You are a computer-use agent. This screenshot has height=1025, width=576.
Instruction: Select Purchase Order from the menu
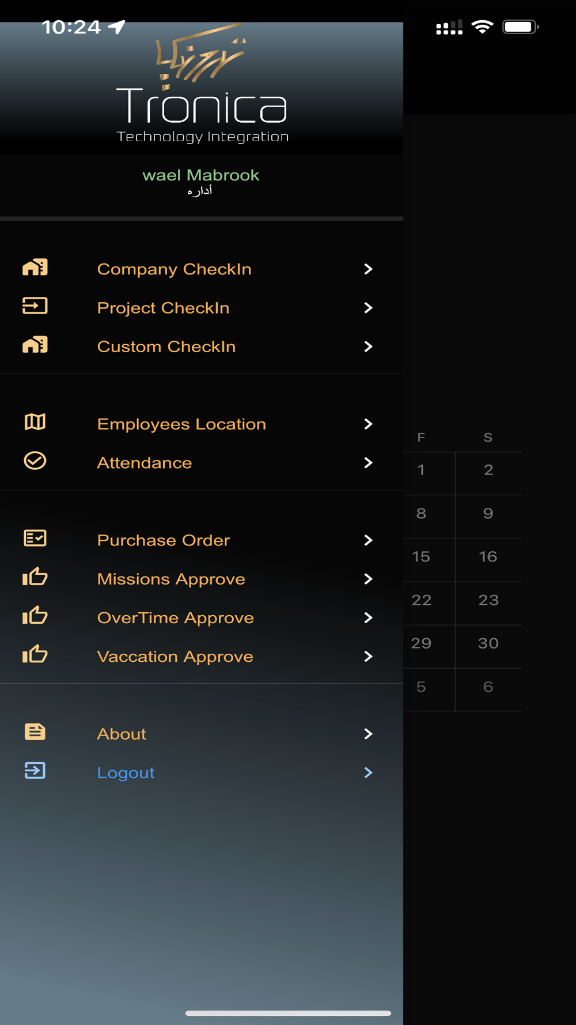[164, 540]
